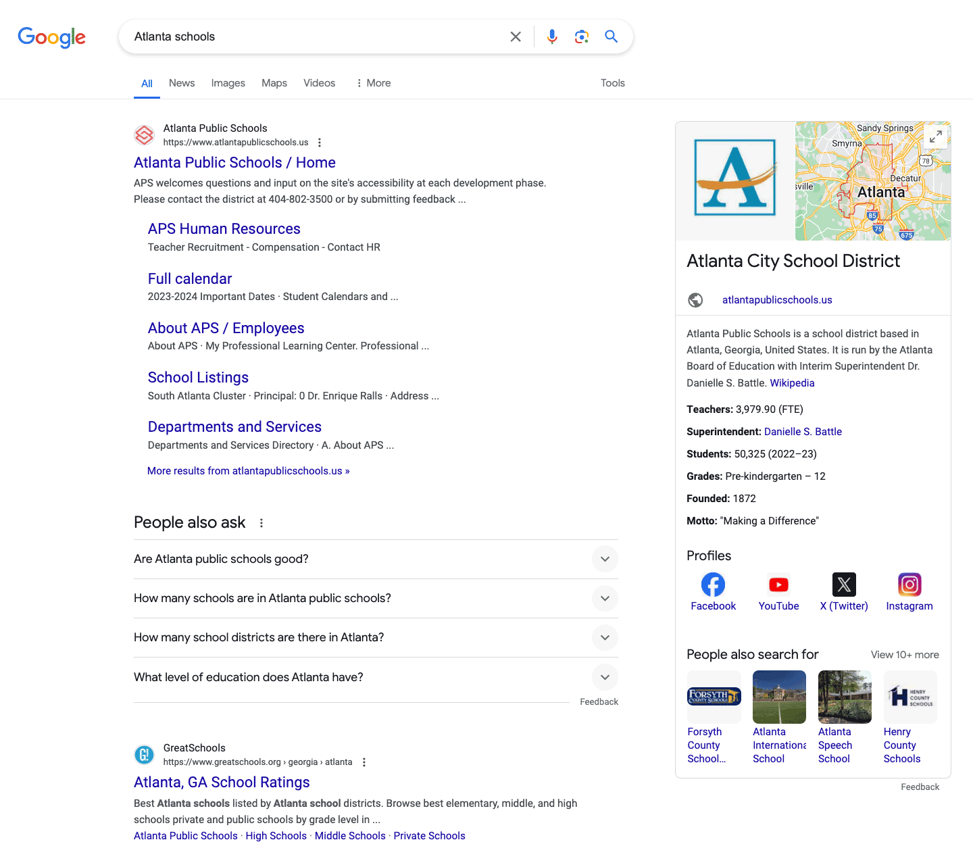973x865 pixels.
Task: Click 'View 10+ more' link
Action: 905,655
